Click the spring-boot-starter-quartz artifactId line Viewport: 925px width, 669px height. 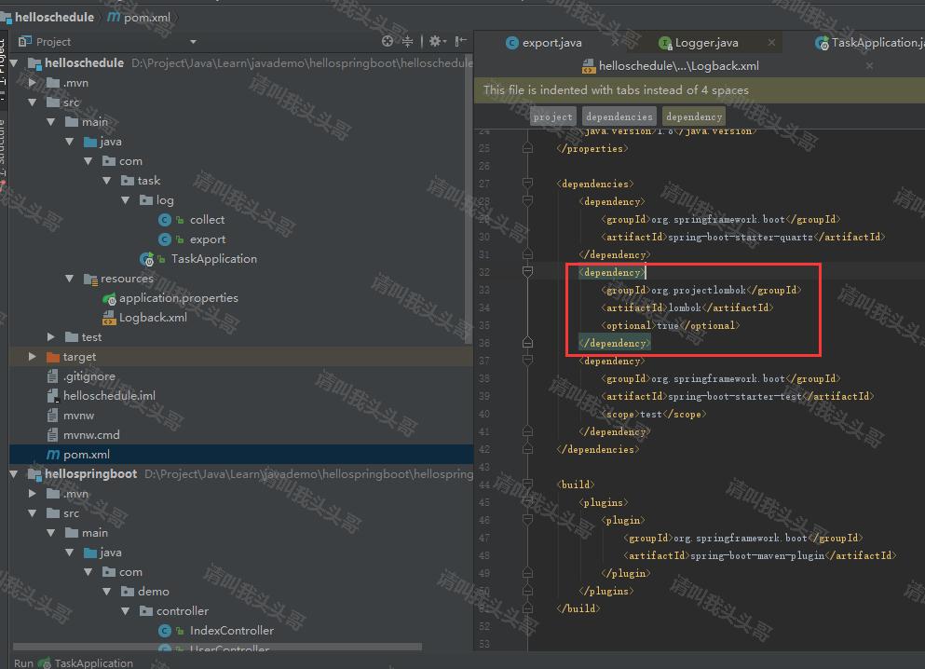(742, 237)
